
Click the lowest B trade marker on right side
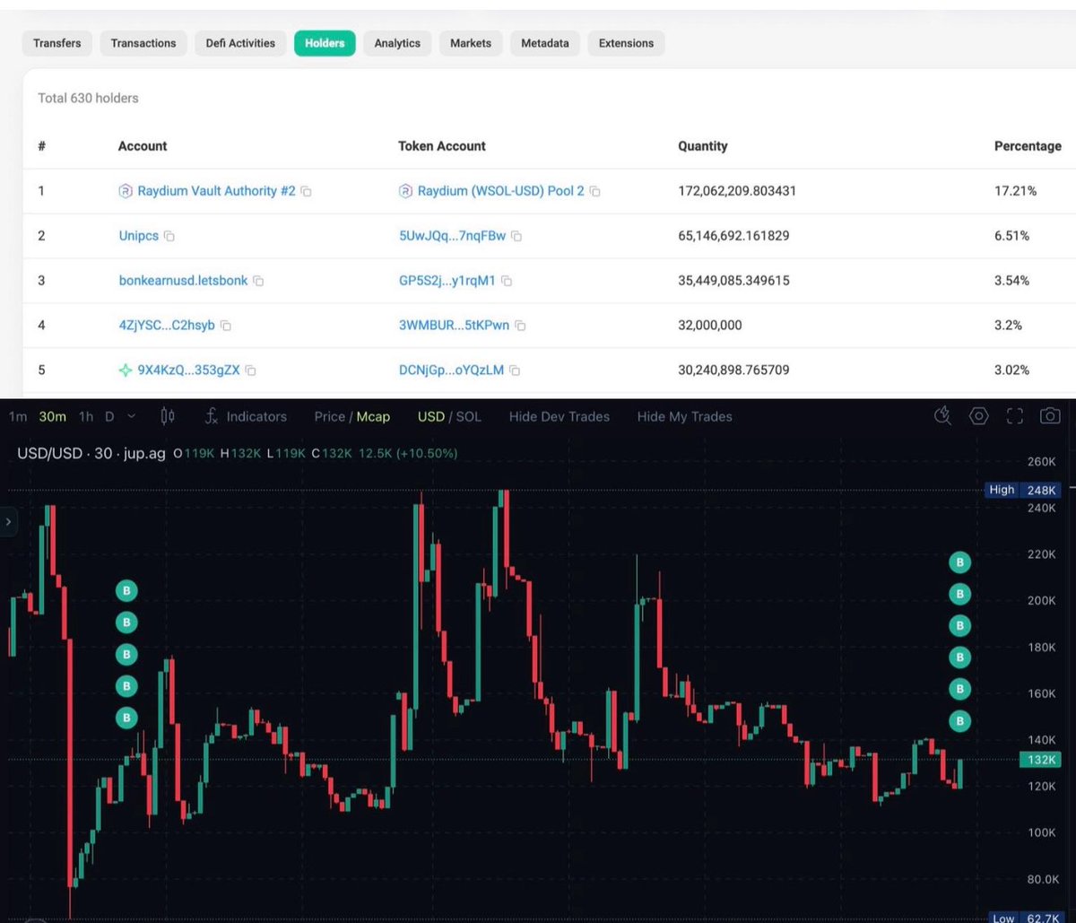[959, 720]
